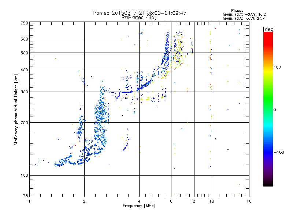Click the dense blue echo cluster near 2.5 MHz
The width and height of the screenshot is (293, 219).
click(x=101, y=121)
